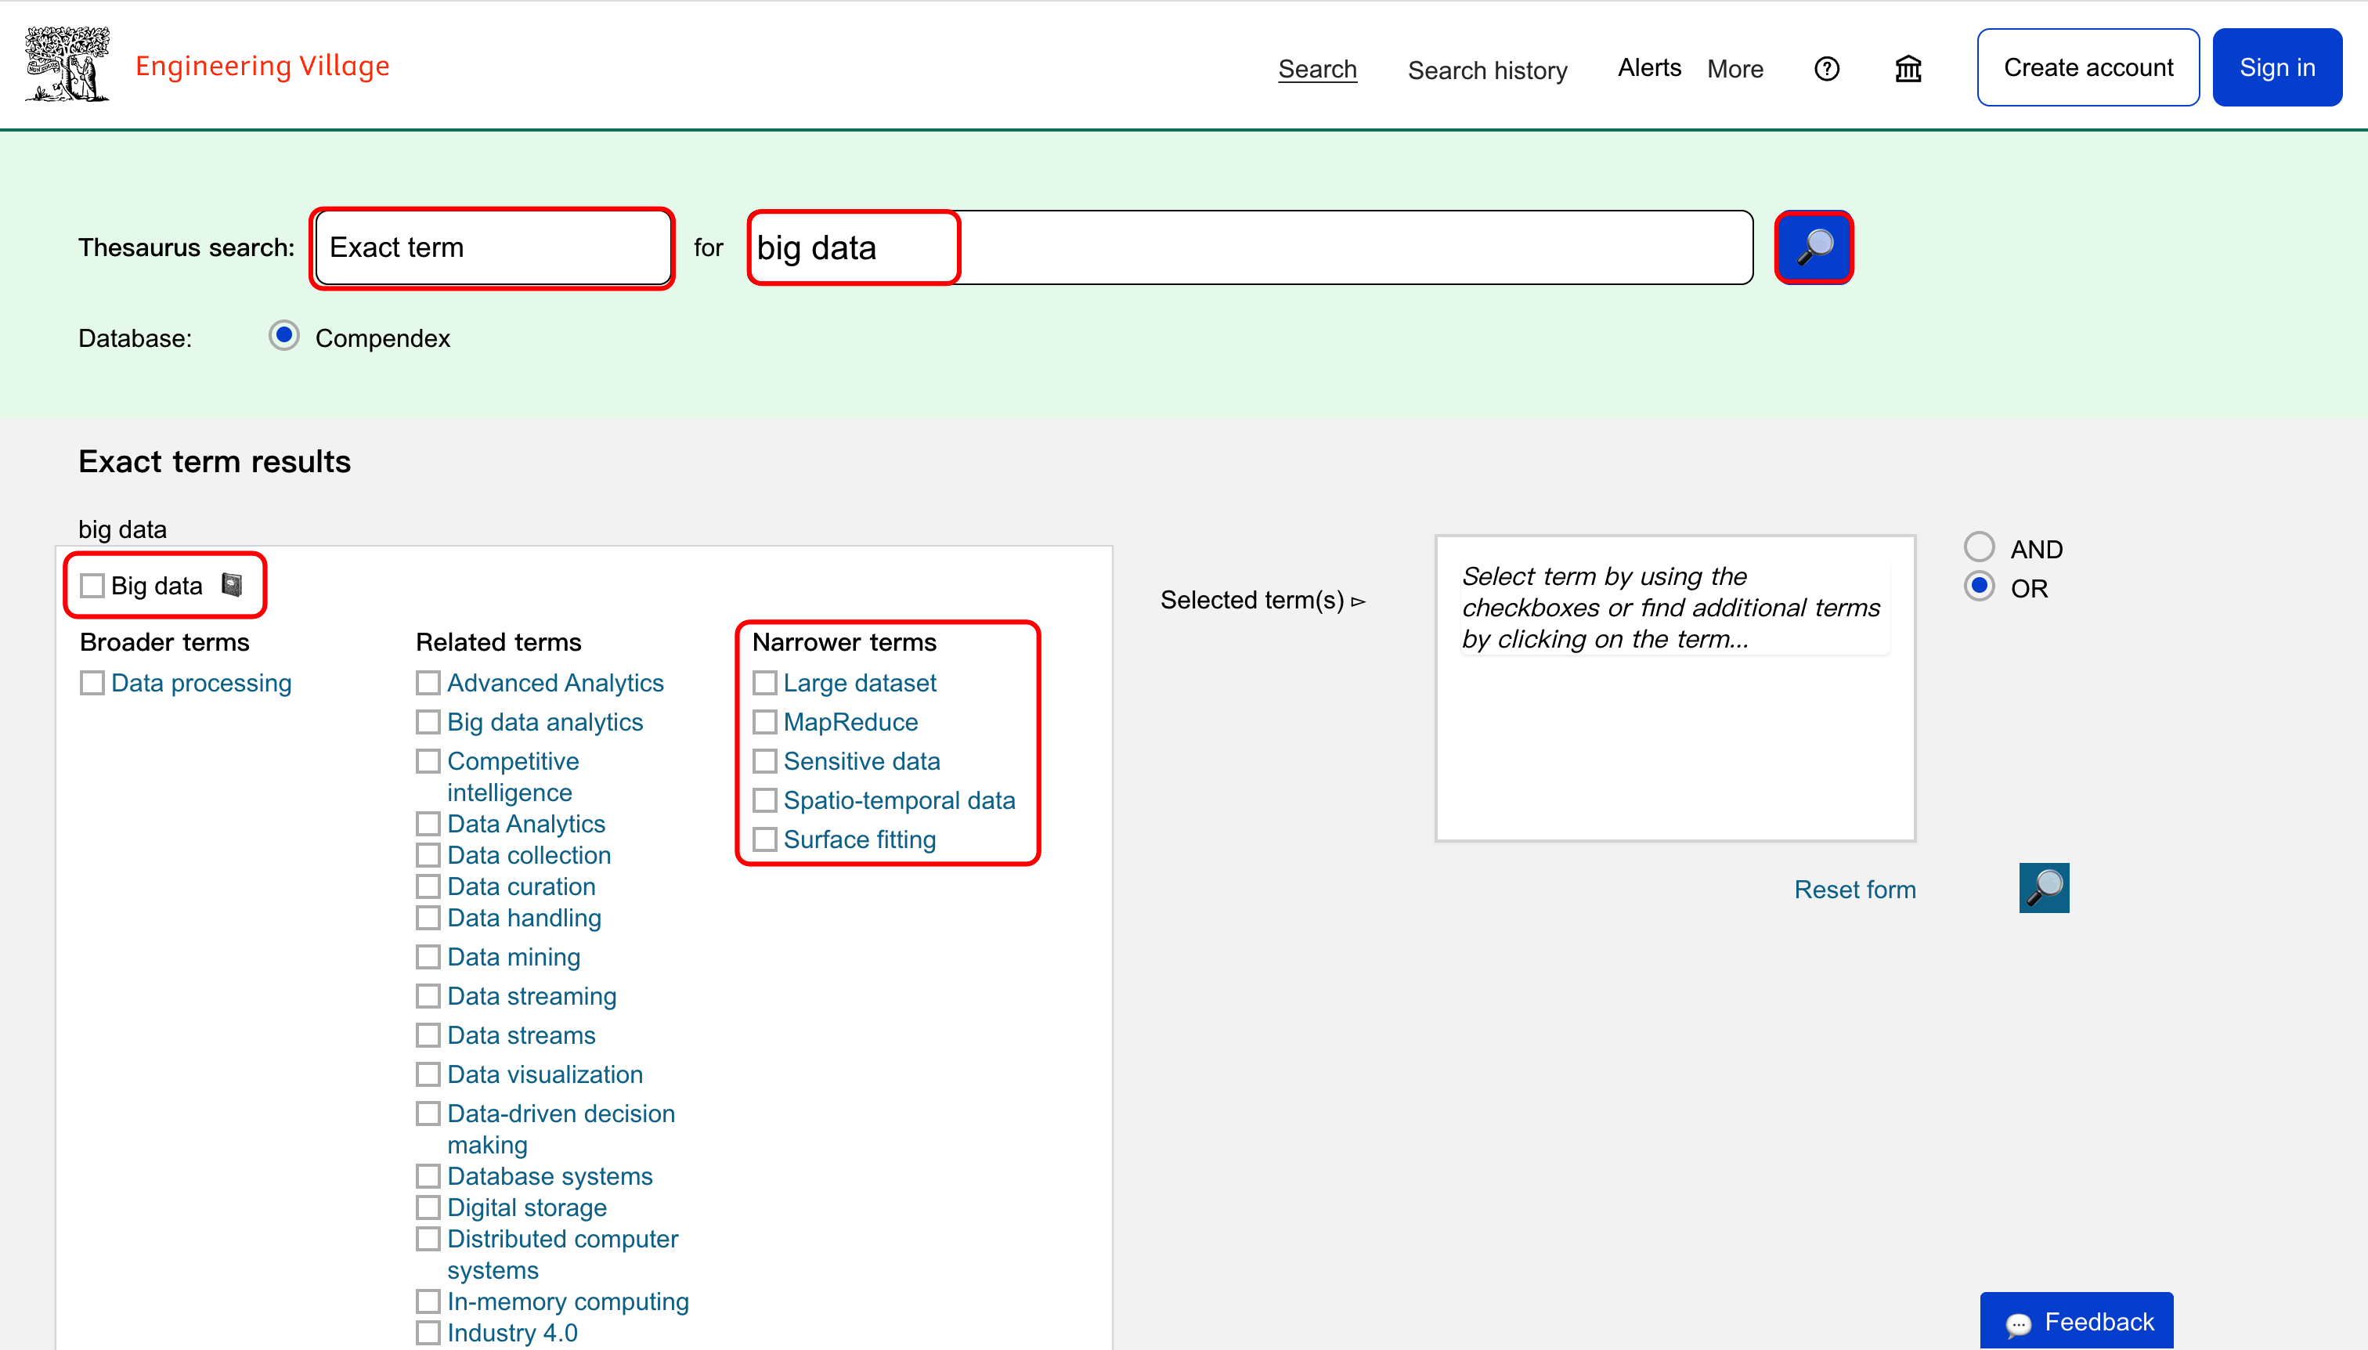2368x1350 pixels.
Task: Select the AND radio button
Action: (1979, 547)
